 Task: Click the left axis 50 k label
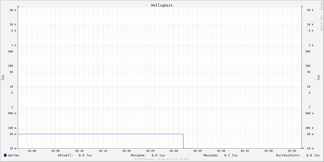pyautogui.click(x=13, y=10)
